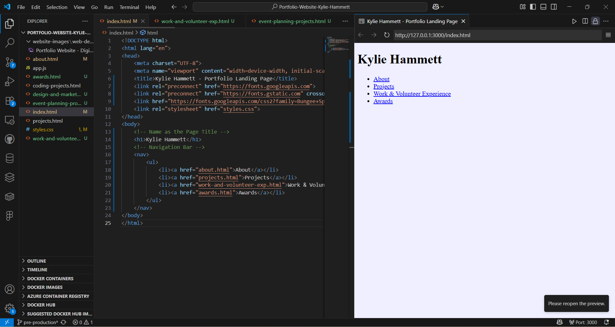Open Run and Debug view

[10, 81]
